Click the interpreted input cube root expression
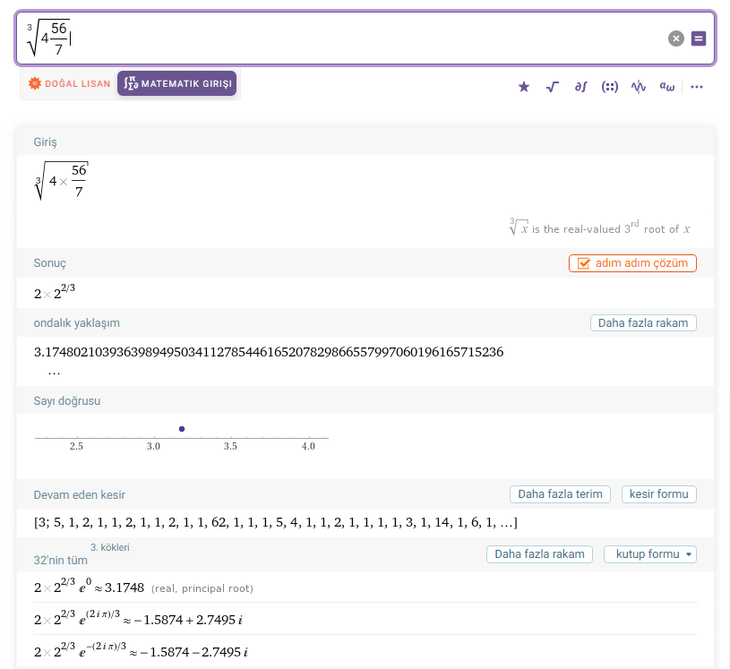Image resolution: width=730 pixels, height=669 pixels. [62, 181]
